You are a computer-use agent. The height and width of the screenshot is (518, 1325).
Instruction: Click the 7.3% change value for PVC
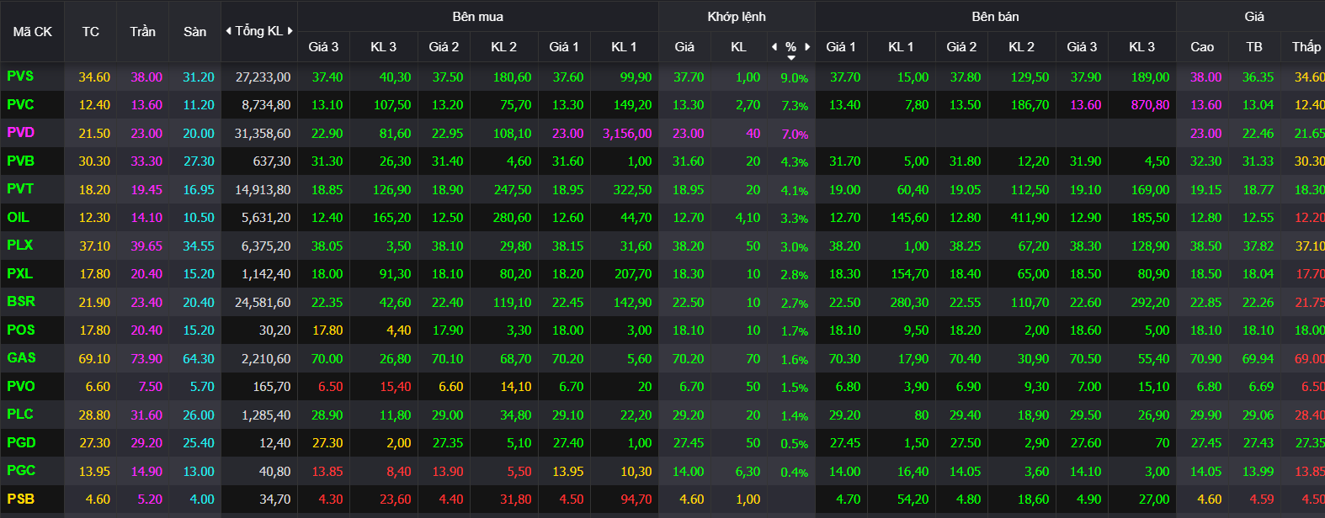(x=795, y=106)
